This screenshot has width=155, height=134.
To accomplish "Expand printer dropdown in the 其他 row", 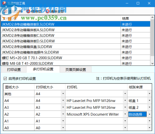I will (x=125, y=94).
